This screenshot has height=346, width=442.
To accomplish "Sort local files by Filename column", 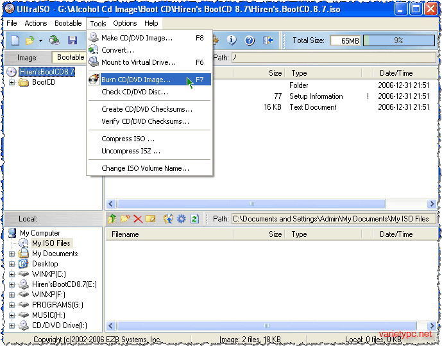I will pyautogui.click(x=169, y=234).
